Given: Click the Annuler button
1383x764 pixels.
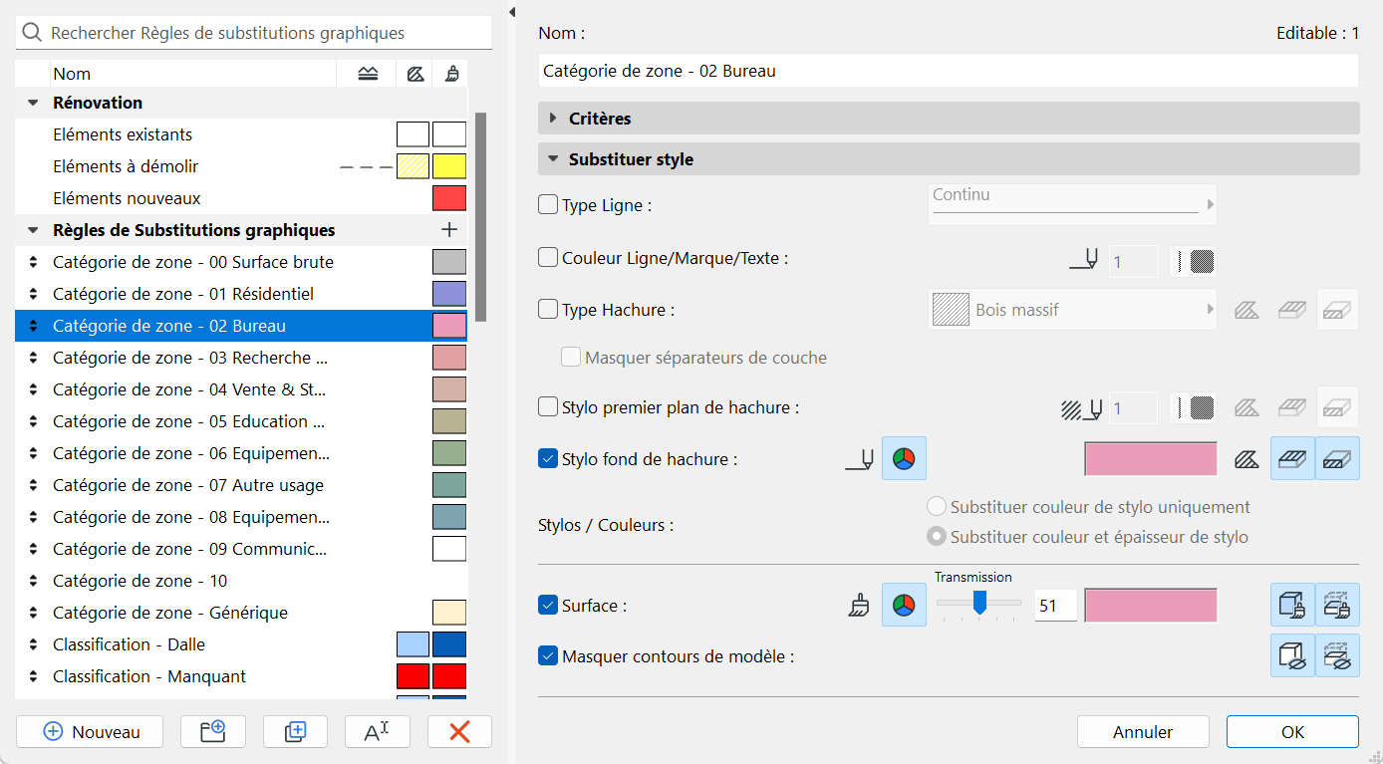Looking at the screenshot, I should click(x=1143, y=732).
